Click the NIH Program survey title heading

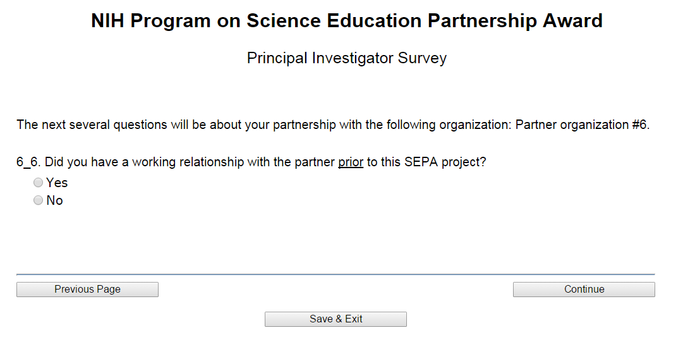point(346,21)
